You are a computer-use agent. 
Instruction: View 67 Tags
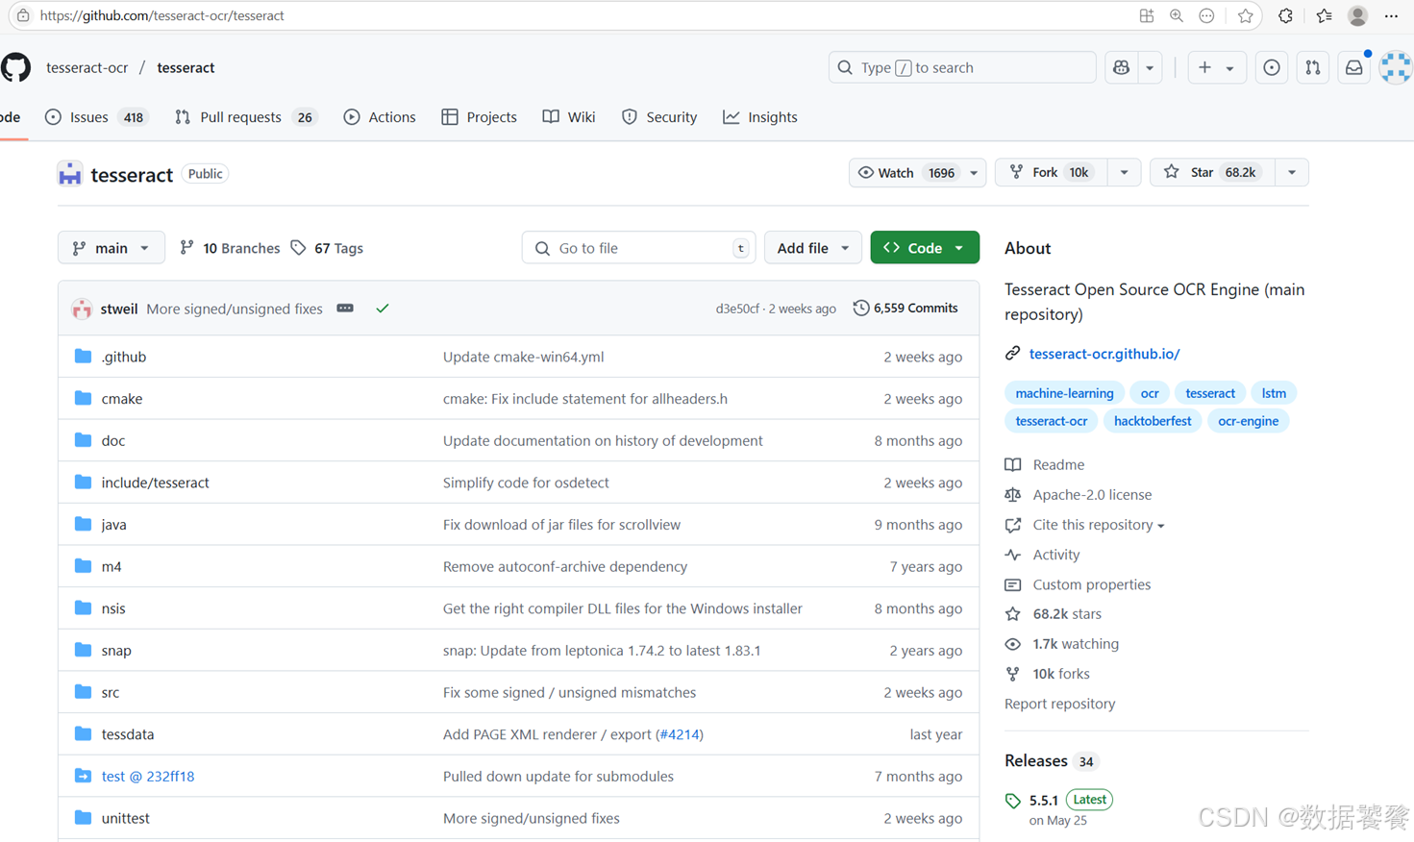coord(327,248)
